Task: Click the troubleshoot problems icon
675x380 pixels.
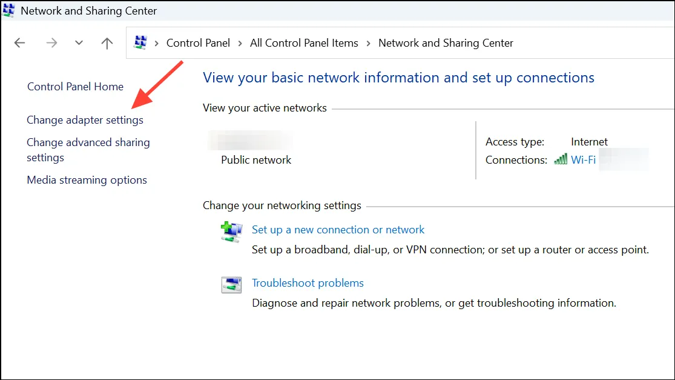Action: click(231, 285)
